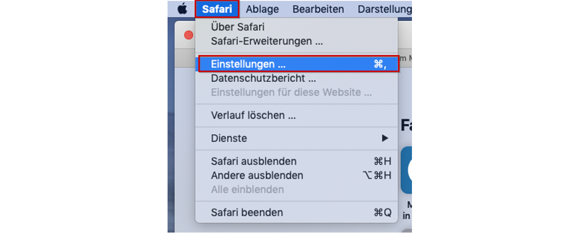
Task: Open the Bearbeiten menu
Action: [x=318, y=9]
